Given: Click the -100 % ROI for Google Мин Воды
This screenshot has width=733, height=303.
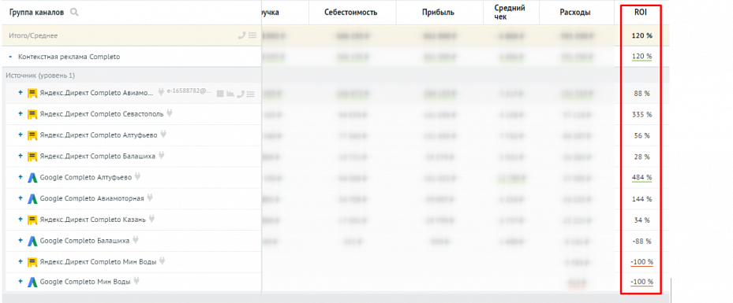Looking at the screenshot, I should 641,282.
